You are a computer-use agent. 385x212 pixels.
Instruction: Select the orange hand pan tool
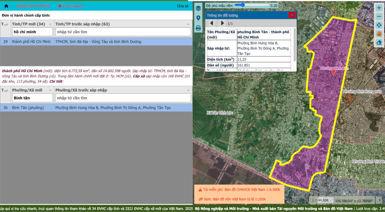[379, 34]
